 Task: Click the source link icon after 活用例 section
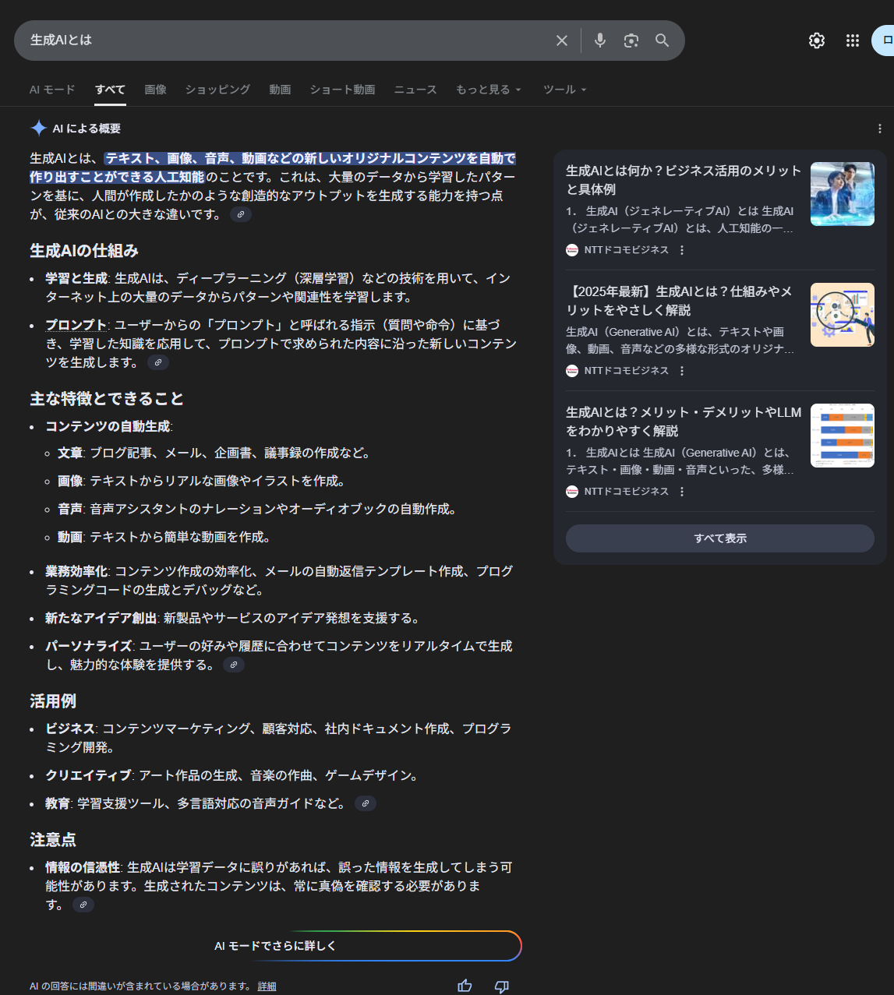[x=365, y=803]
